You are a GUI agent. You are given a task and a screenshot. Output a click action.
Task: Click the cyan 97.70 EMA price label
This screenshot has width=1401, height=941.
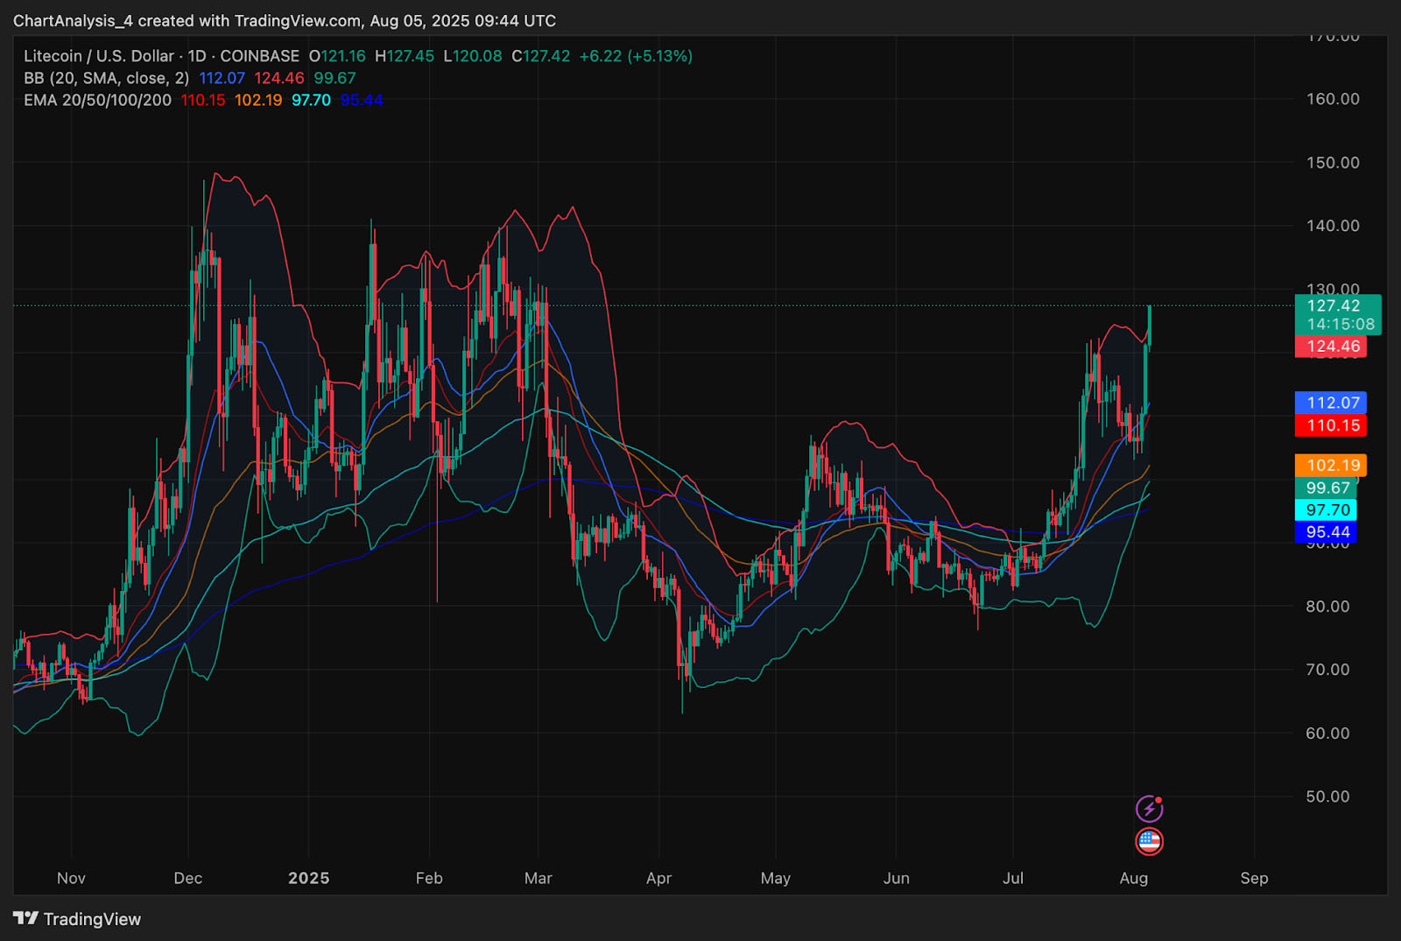[x=1327, y=510]
